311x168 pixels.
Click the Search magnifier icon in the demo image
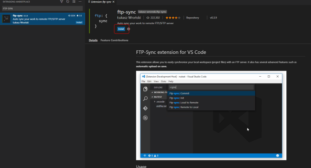(x=146, y=99)
